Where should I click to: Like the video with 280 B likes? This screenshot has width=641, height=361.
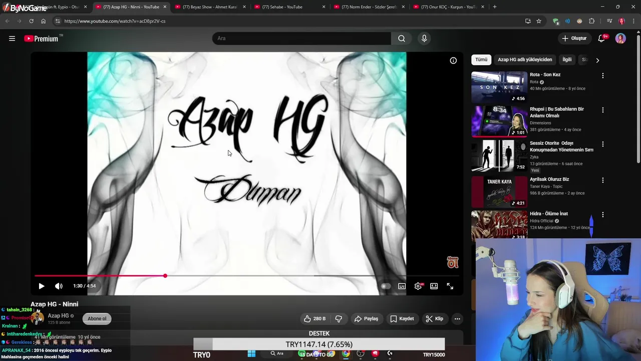[314, 318]
